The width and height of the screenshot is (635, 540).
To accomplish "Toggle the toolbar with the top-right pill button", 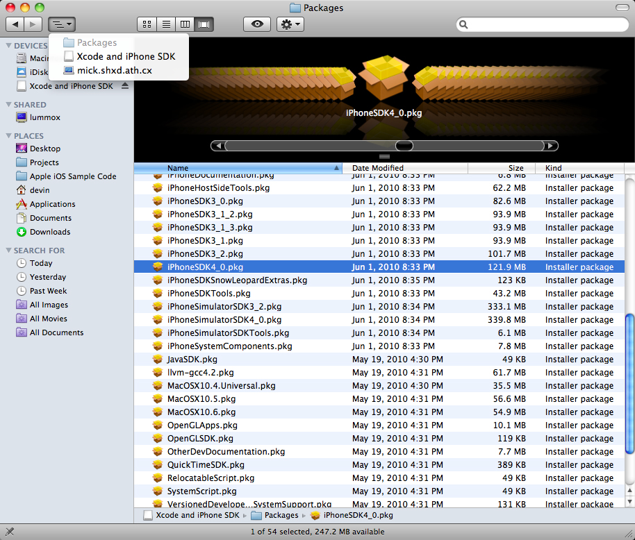I will click(x=622, y=7).
